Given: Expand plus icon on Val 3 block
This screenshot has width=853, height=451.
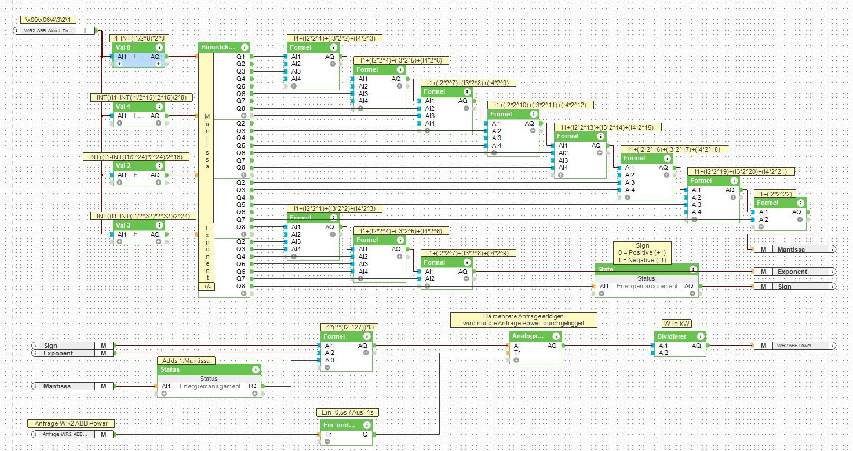Looking at the screenshot, I should click(x=119, y=242).
